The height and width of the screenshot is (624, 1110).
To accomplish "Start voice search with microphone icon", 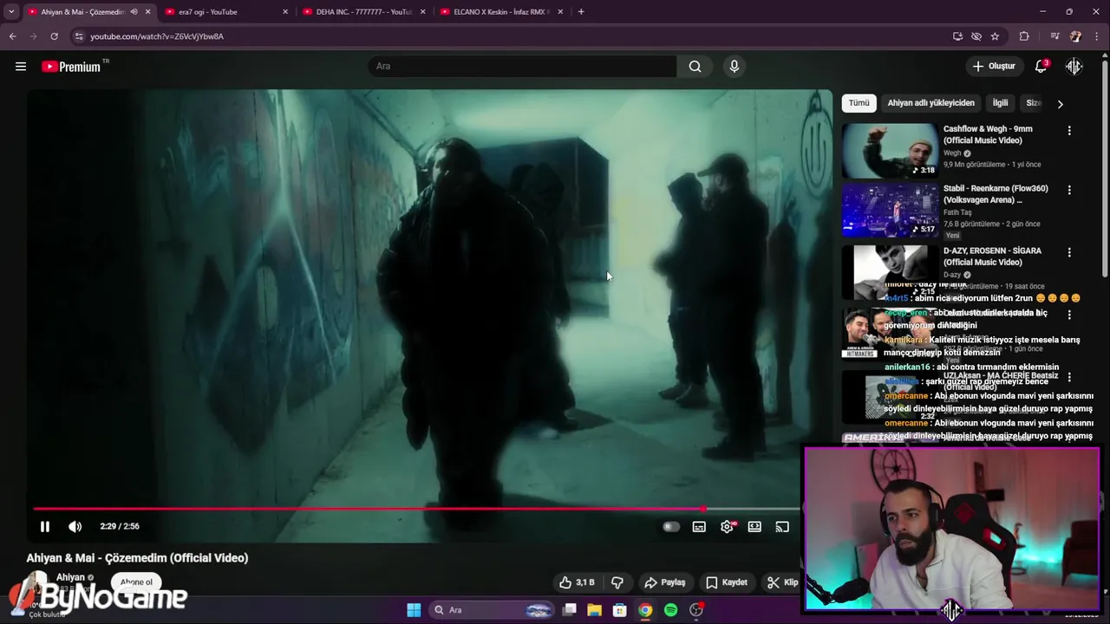I will (735, 66).
